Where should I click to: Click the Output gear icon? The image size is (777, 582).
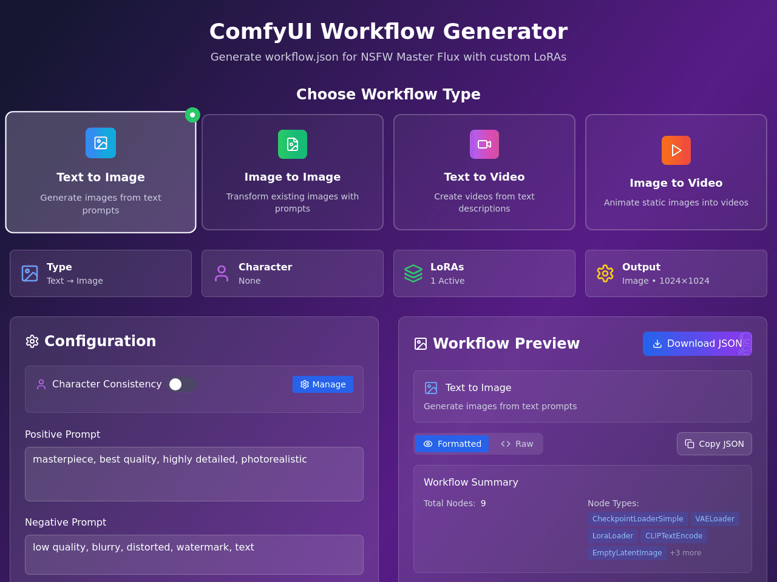605,273
